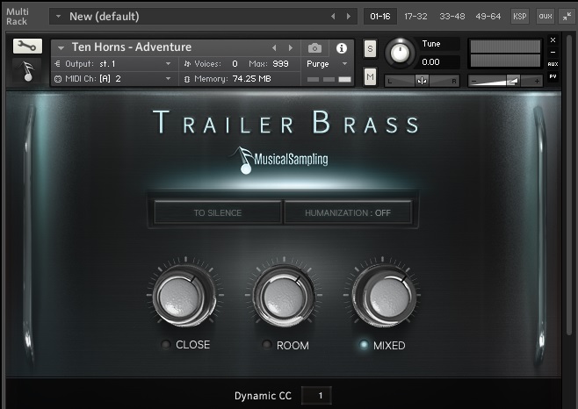Open the MIDI Ch dropdown

(168, 78)
